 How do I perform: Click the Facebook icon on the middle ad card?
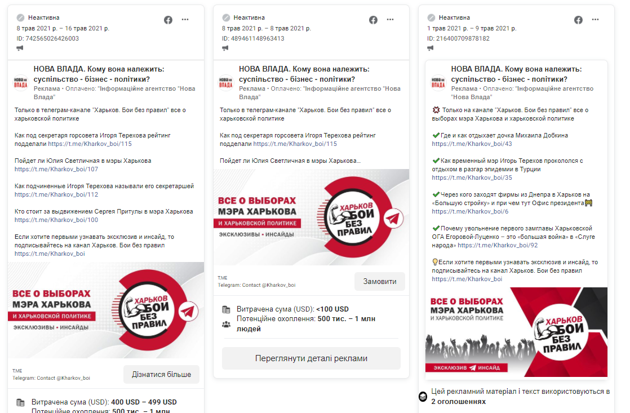click(373, 20)
